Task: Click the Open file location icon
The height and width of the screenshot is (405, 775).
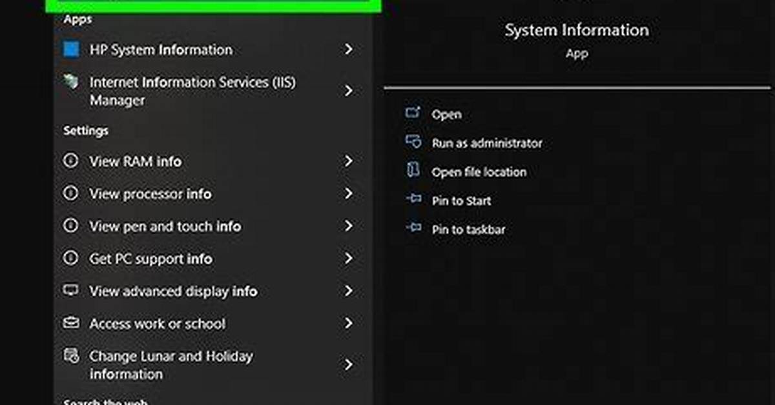Action: click(x=413, y=170)
